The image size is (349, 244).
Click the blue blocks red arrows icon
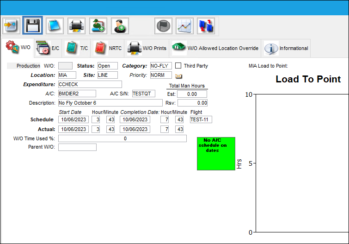[x=206, y=26]
